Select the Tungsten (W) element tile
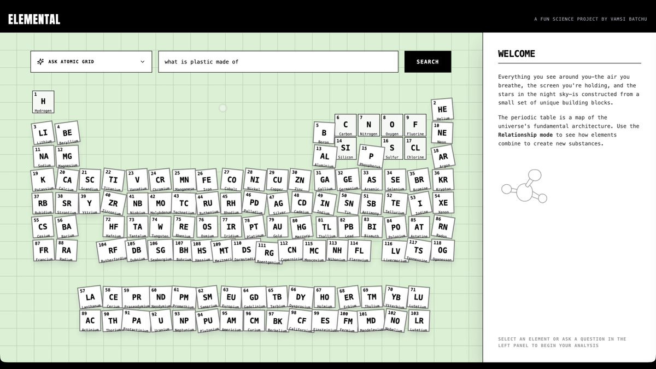The image size is (656, 369). 160,227
